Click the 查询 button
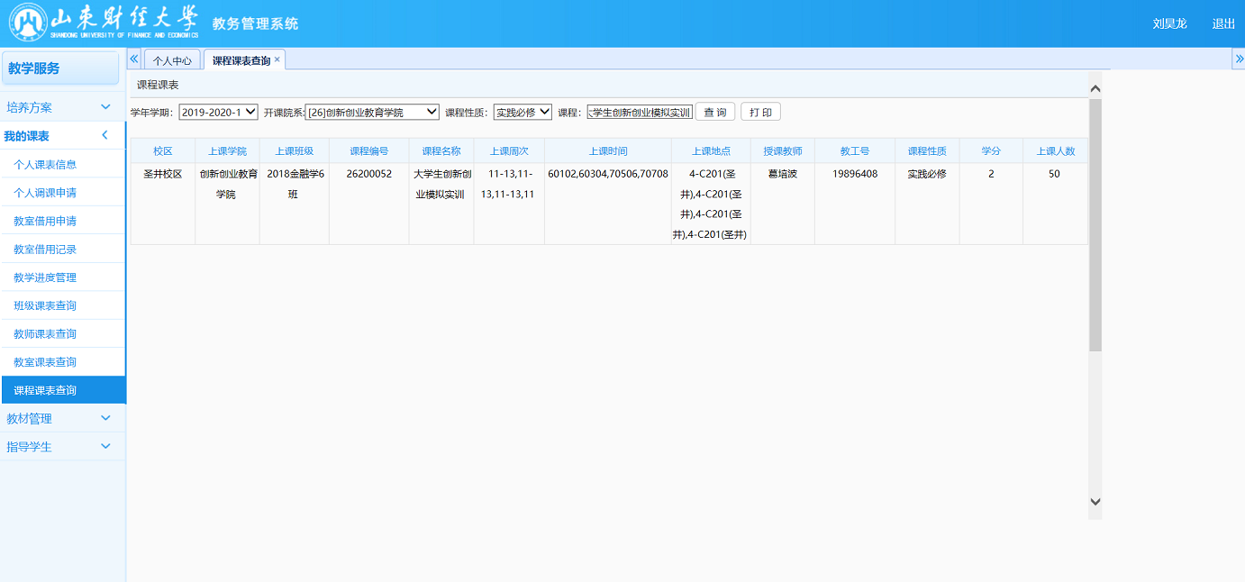1245x582 pixels. (x=715, y=112)
